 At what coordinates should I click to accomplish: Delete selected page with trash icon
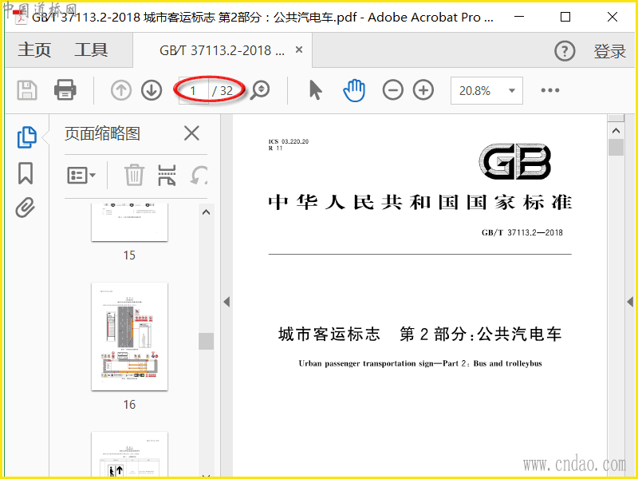click(x=134, y=175)
